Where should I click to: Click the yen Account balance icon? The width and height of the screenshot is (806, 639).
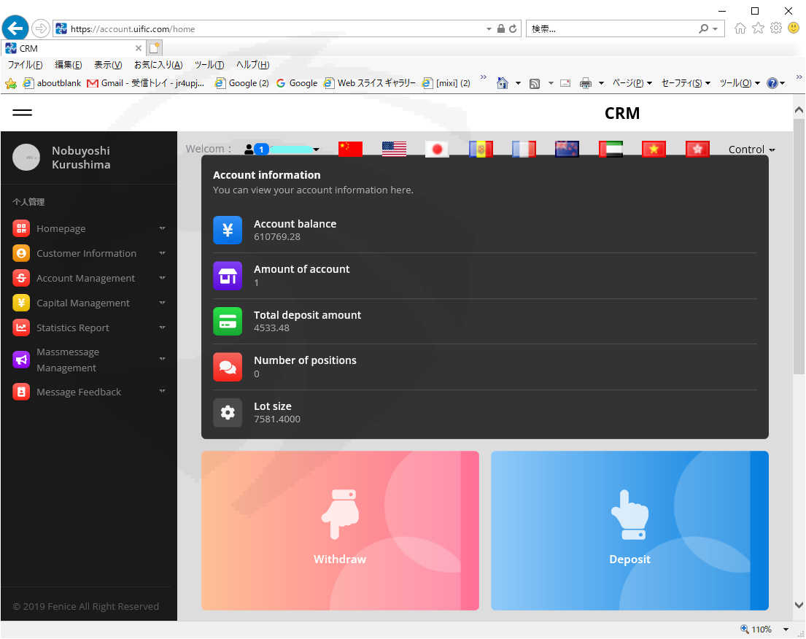227,230
